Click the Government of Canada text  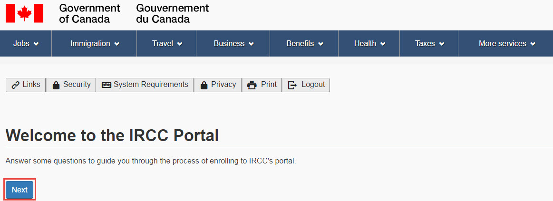pos(89,13)
